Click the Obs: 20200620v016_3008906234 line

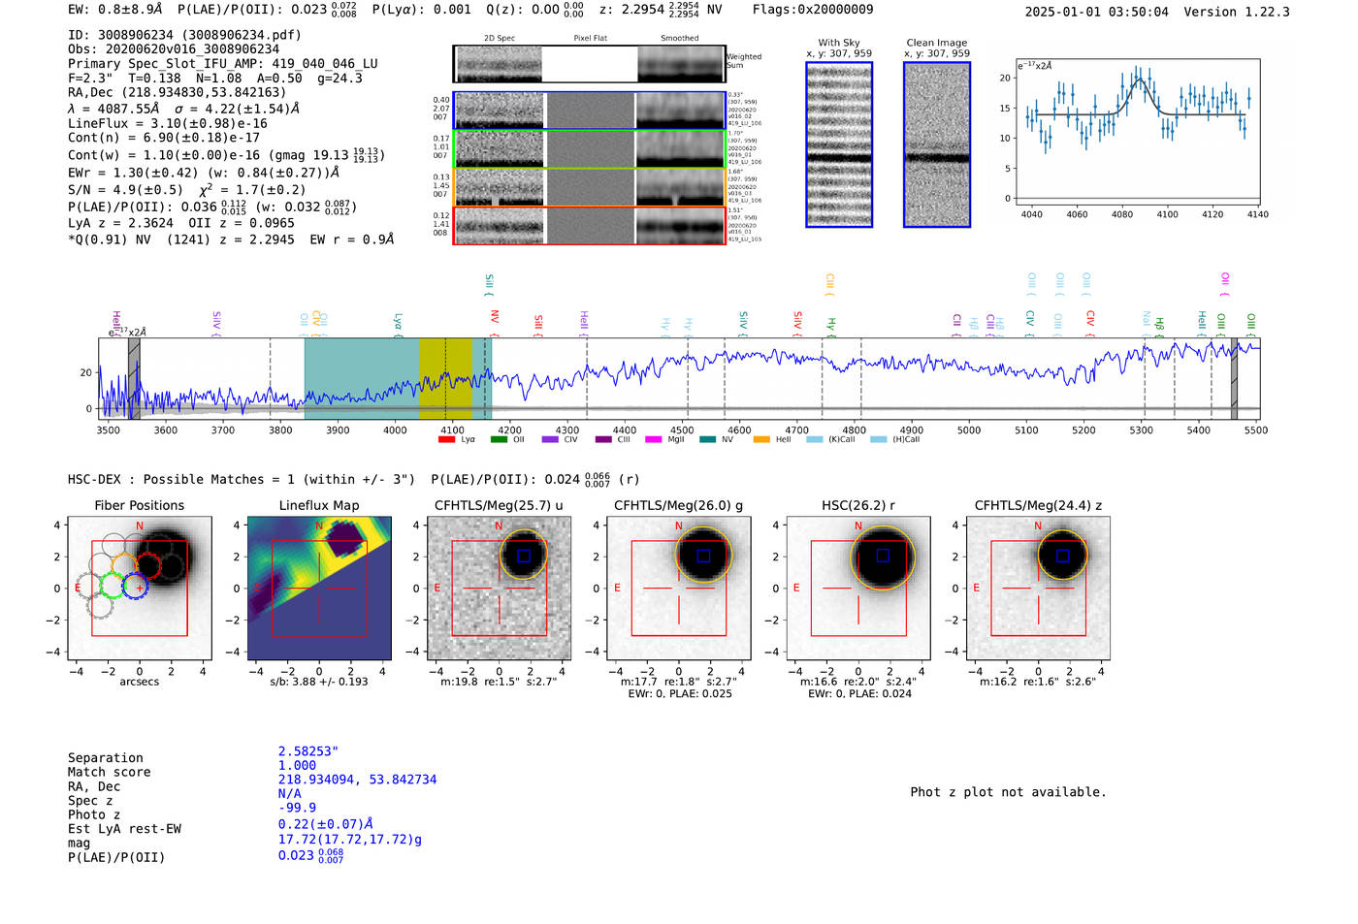(174, 49)
